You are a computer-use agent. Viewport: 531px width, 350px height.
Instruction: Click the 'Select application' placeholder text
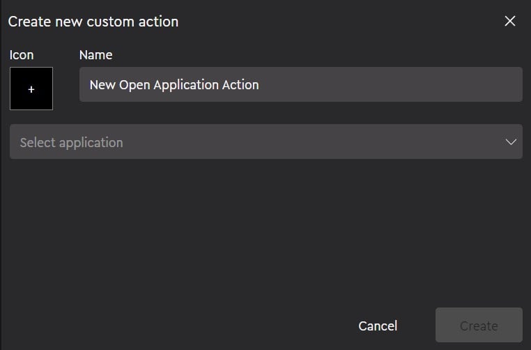(x=71, y=142)
